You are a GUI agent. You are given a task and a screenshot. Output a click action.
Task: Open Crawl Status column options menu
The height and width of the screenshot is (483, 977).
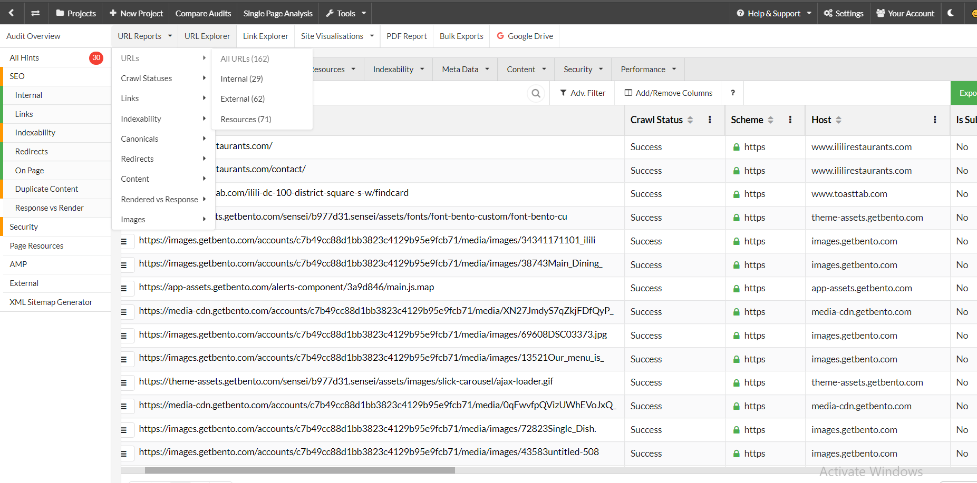click(710, 120)
